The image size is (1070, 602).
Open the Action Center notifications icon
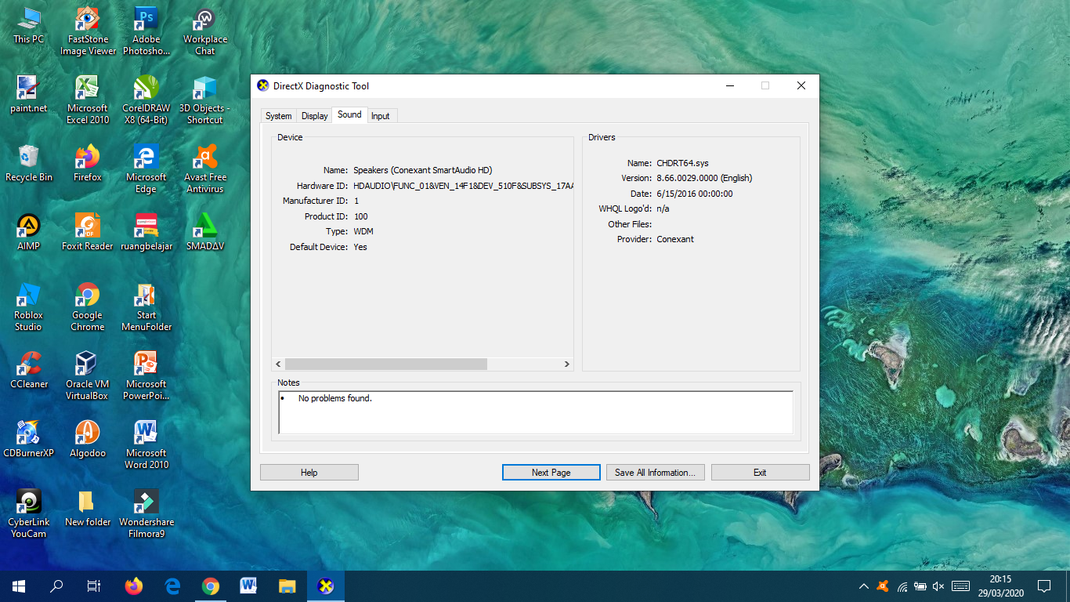pyautogui.click(x=1044, y=586)
